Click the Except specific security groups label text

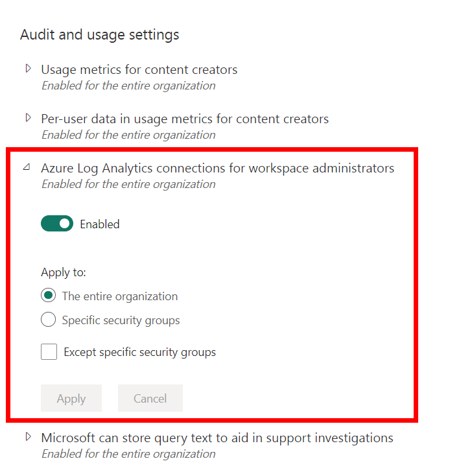pos(139,353)
